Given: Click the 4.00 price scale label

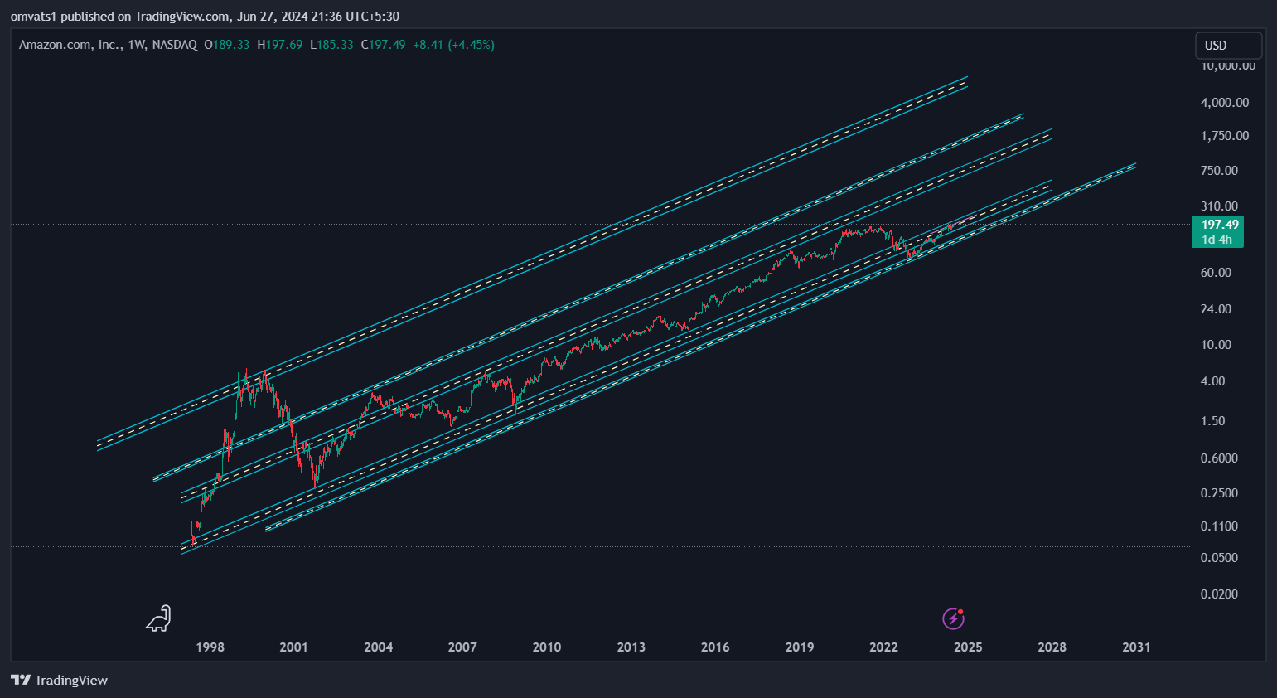Looking at the screenshot, I should pos(1213,381).
